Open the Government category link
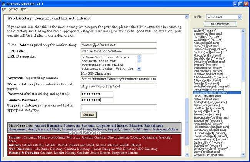250x162 pixels. coord(17,129)
